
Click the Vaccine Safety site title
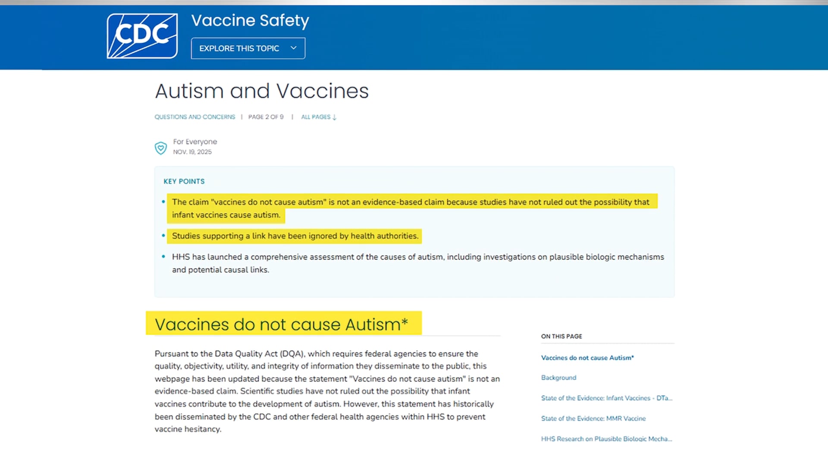click(x=250, y=20)
